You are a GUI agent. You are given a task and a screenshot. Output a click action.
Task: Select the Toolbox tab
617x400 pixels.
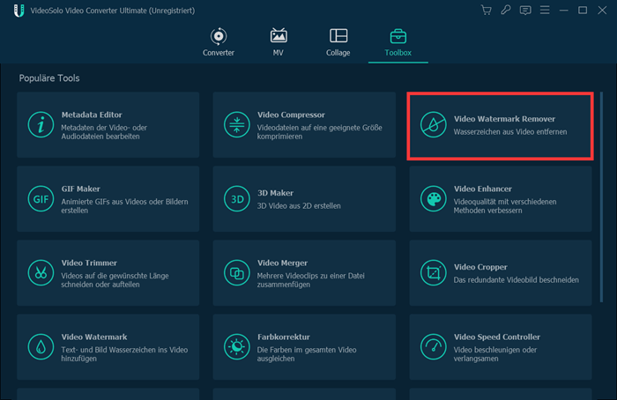pos(398,42)
